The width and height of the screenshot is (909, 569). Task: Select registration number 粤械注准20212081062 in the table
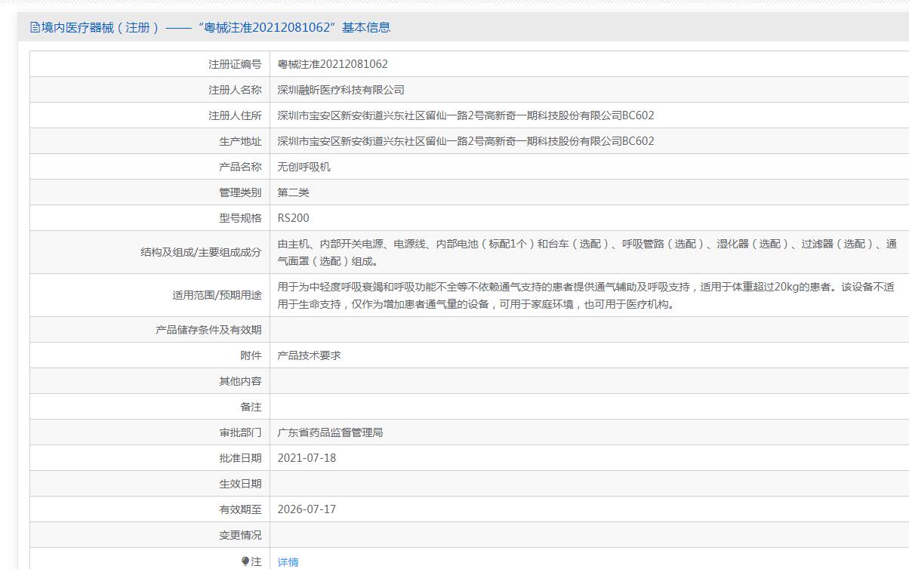point(332,64)
